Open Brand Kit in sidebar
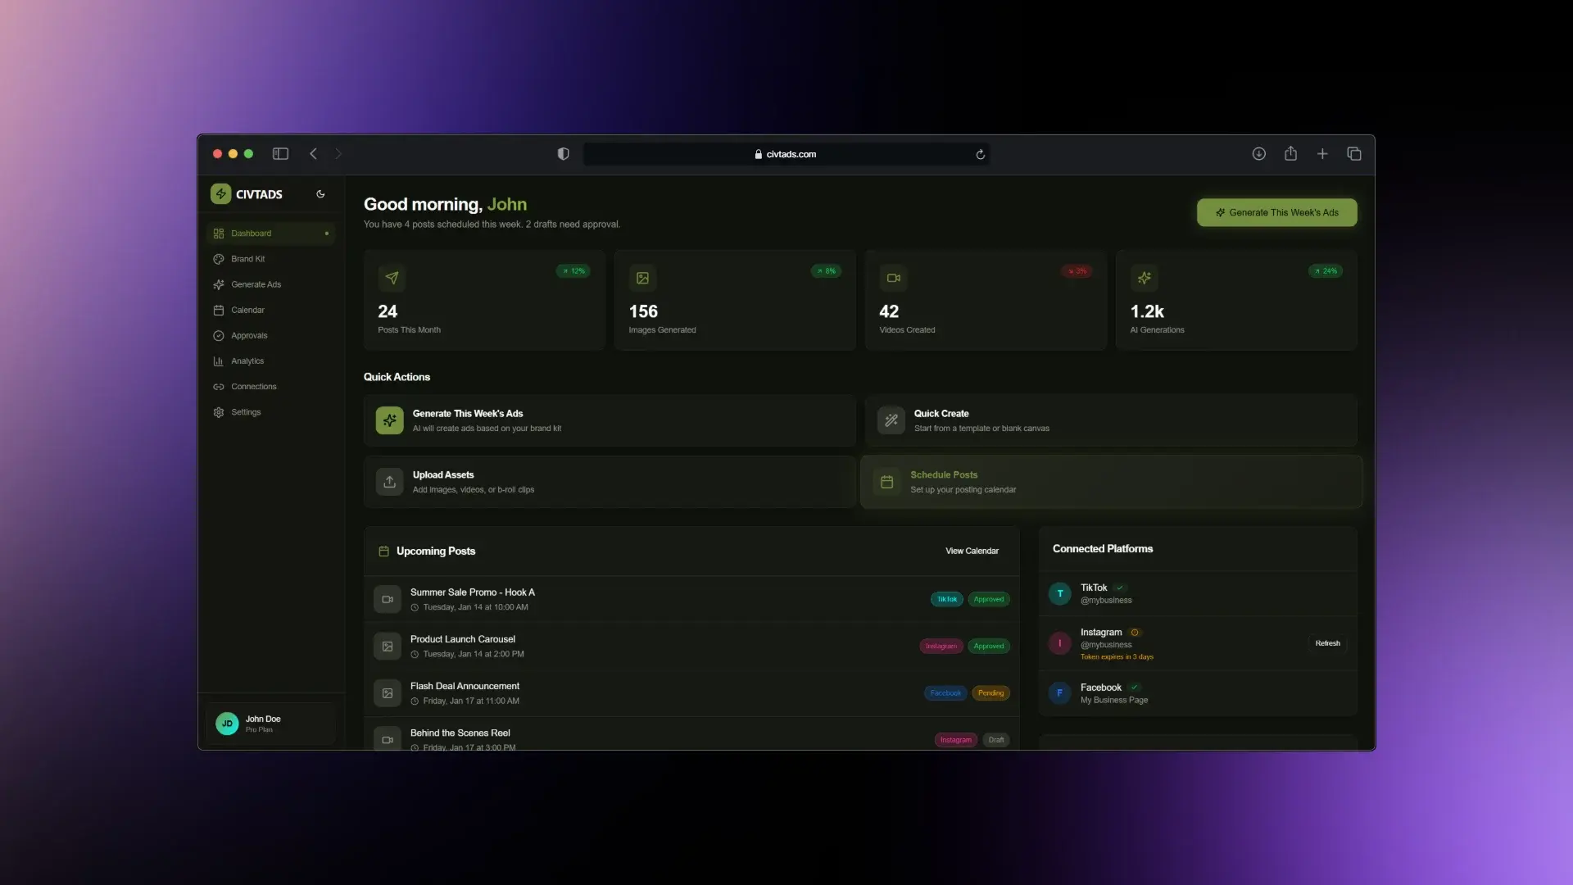This screenshot has height=885, width=1573. click(247, 259)
